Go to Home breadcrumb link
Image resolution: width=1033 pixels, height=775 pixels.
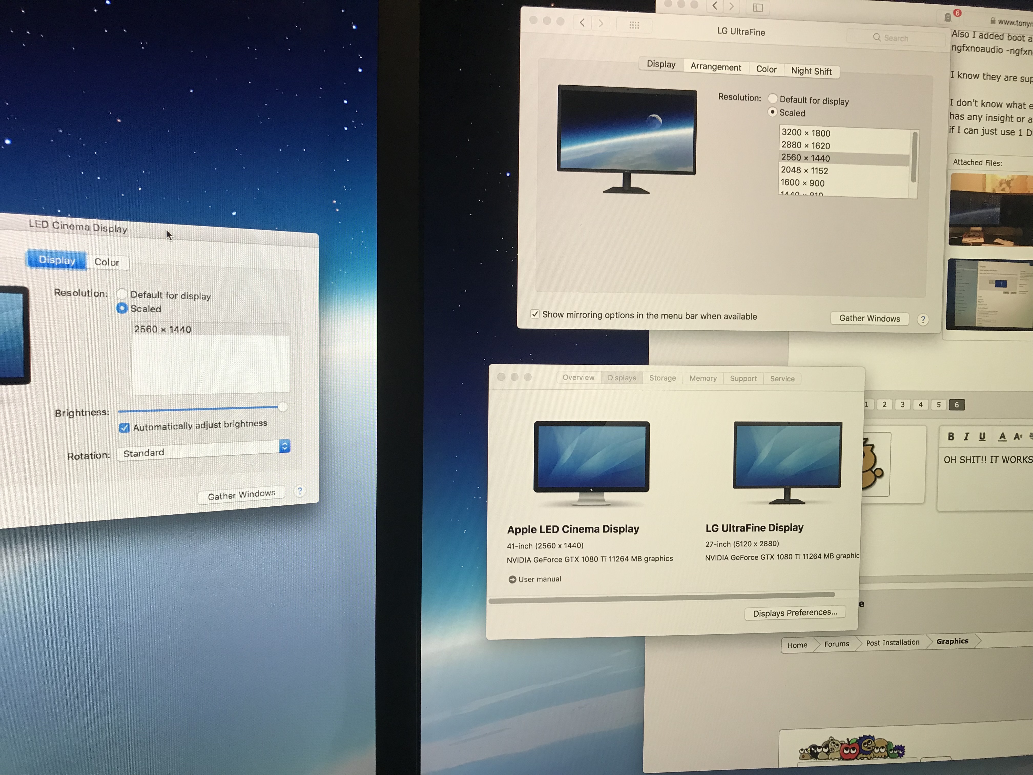tap(797, 645)
